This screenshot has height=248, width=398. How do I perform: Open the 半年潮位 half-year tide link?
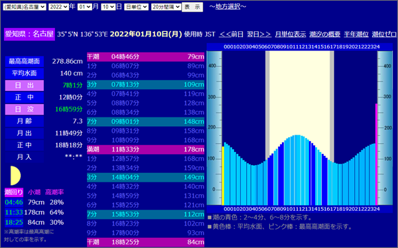coord(356,34)
